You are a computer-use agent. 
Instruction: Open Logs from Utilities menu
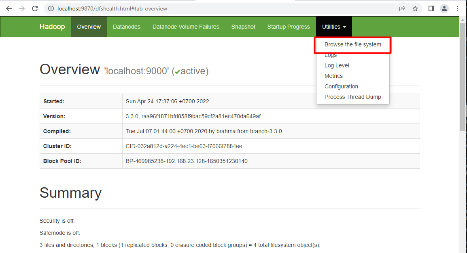[x=331, y=55]
